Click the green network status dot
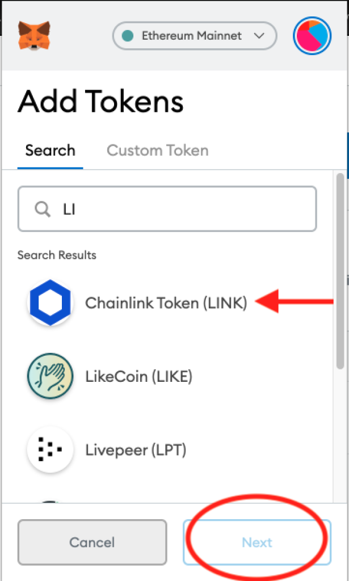 pyautogui.click(x=128, y=36)
